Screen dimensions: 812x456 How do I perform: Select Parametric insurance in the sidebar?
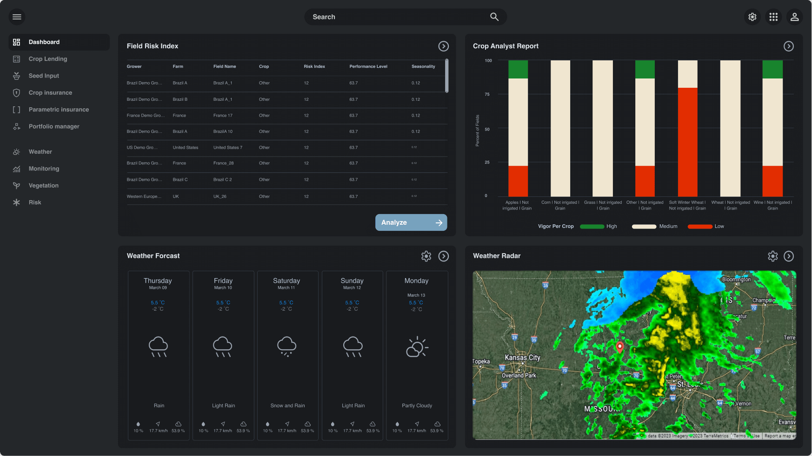point(58,109)
